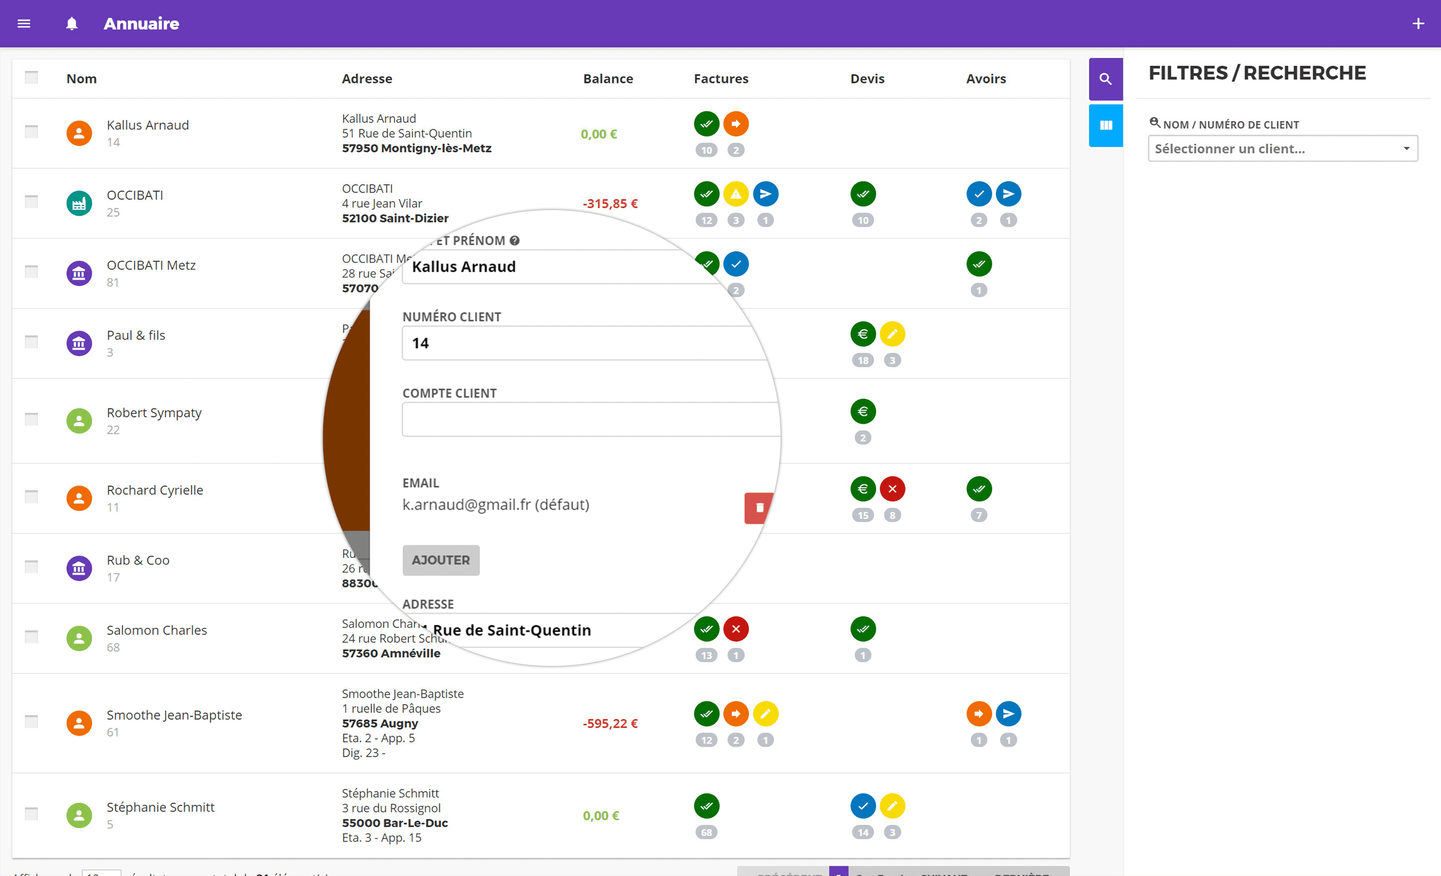
Task: Tick the OCCIBATI 25 row checkbox
Action: pos(32,202)
